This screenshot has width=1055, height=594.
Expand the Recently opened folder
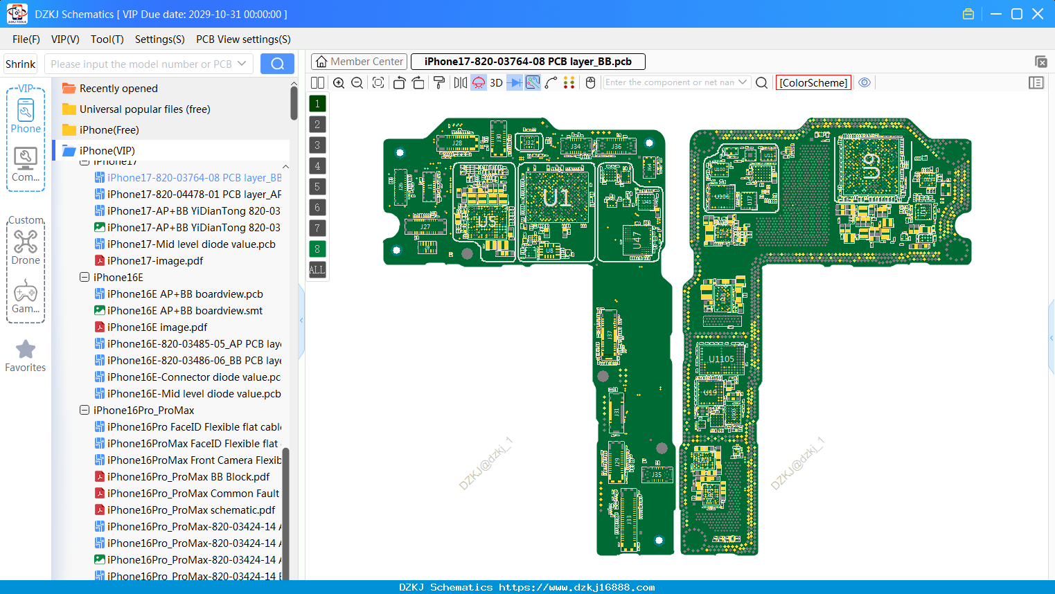tap(118, 88)
